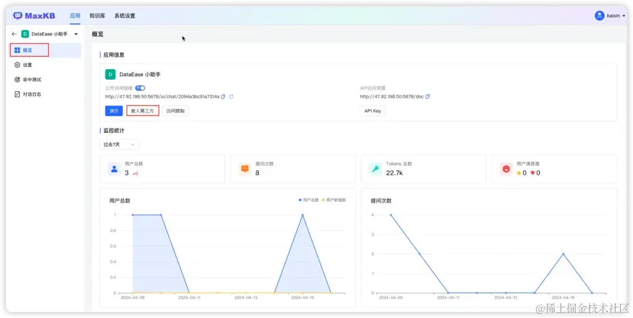This screenshot has height=318, width=633.
Task: Open the 过去7天 time range dropdown
Action: [119, 145]
